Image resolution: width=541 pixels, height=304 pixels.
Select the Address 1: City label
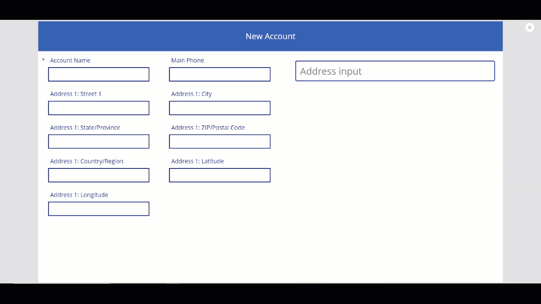[x=191, y=94]
